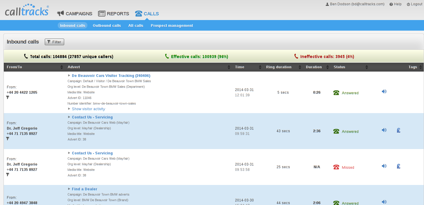
Task: Open the Reports section
Action: [114, 14]
